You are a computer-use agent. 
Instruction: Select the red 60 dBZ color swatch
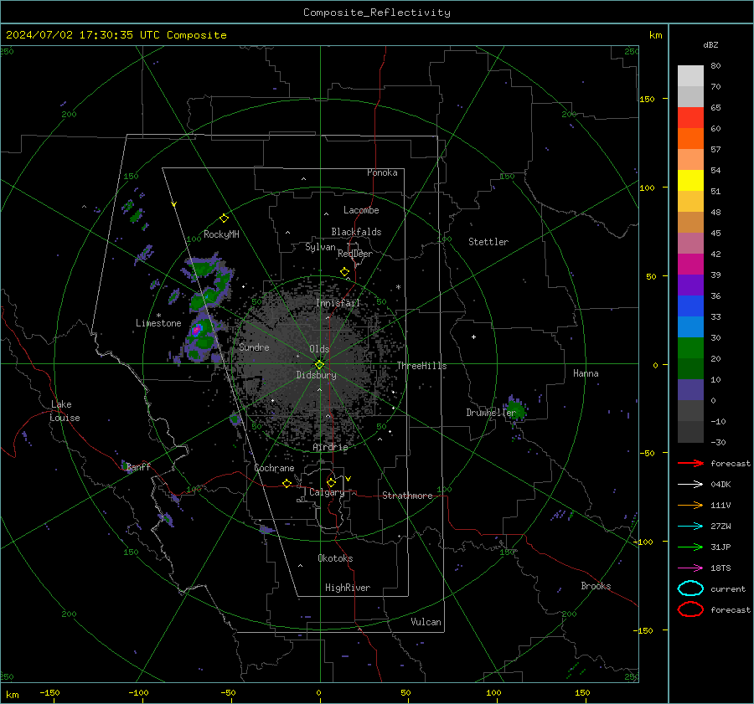(x=690, y=118)
